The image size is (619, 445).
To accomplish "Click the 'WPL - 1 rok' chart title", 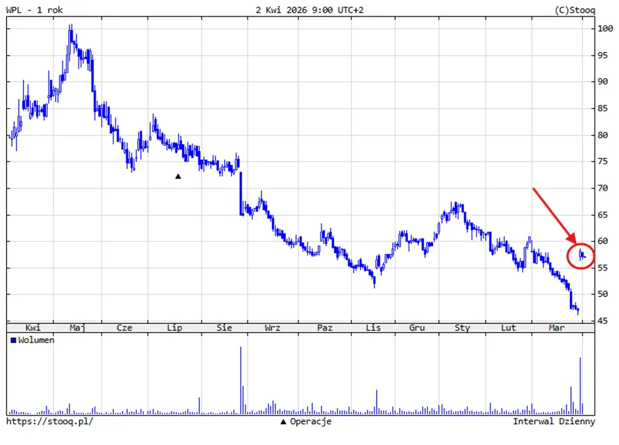I will [x=34, y=10].
